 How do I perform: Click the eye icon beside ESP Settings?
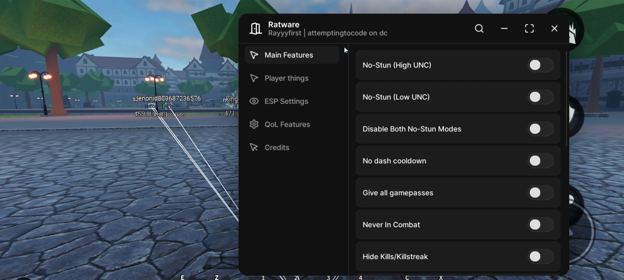click(254, 101)
